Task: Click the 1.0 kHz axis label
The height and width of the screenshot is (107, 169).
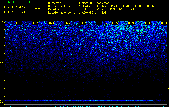Action: pos(2,48)
